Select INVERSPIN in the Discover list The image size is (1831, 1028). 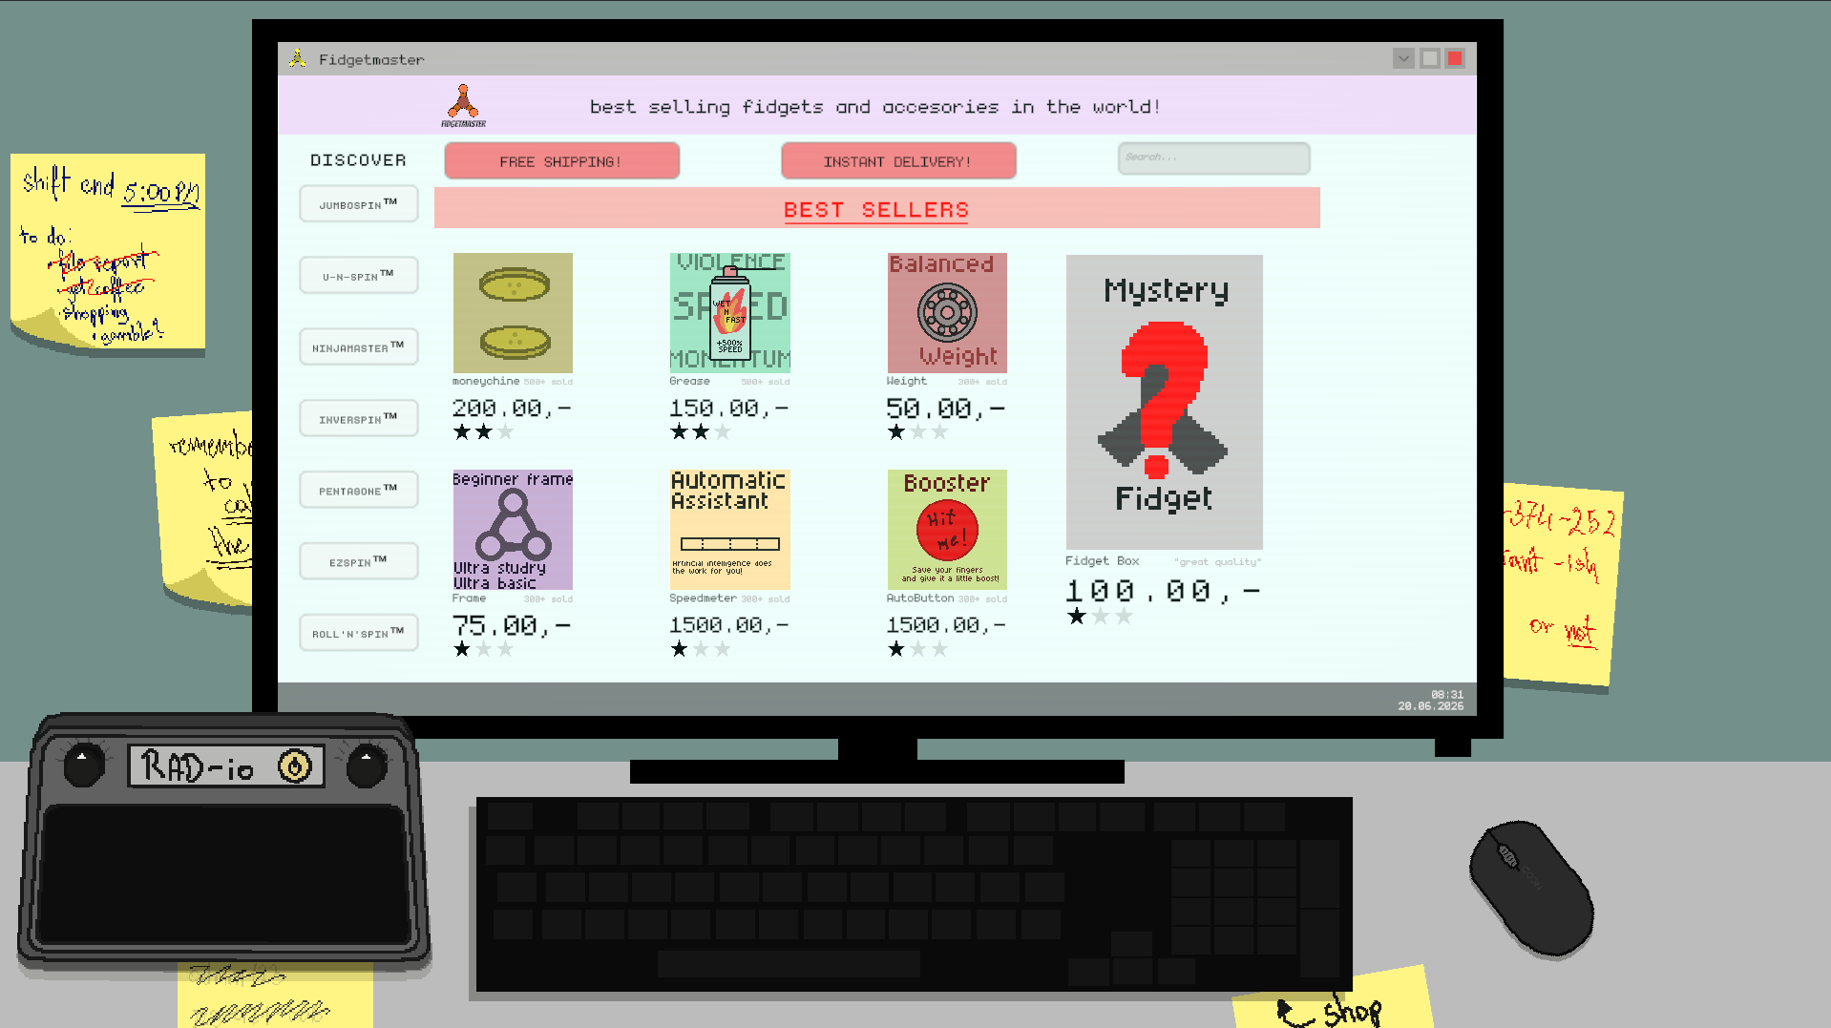[x=359, y=419]
